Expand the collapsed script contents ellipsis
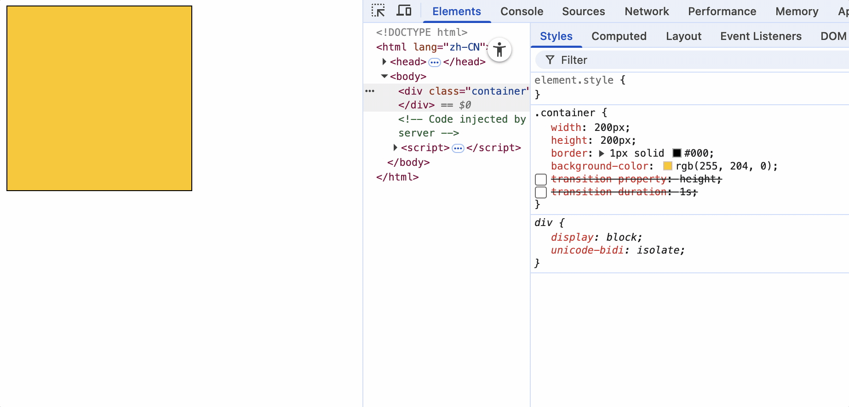Screen dimensions: 849x407 [458, 148]
